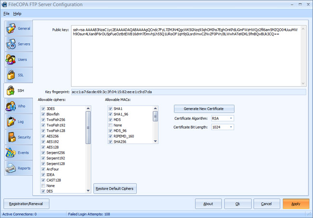
Task: Click inside the Public key text area
Action: click(186, 56)
